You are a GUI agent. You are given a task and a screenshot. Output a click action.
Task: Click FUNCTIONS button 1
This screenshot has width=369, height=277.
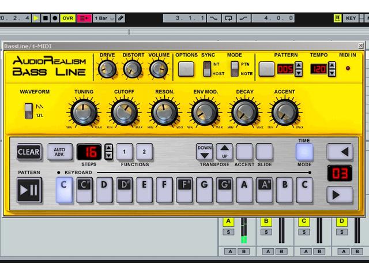coord(125,152)
